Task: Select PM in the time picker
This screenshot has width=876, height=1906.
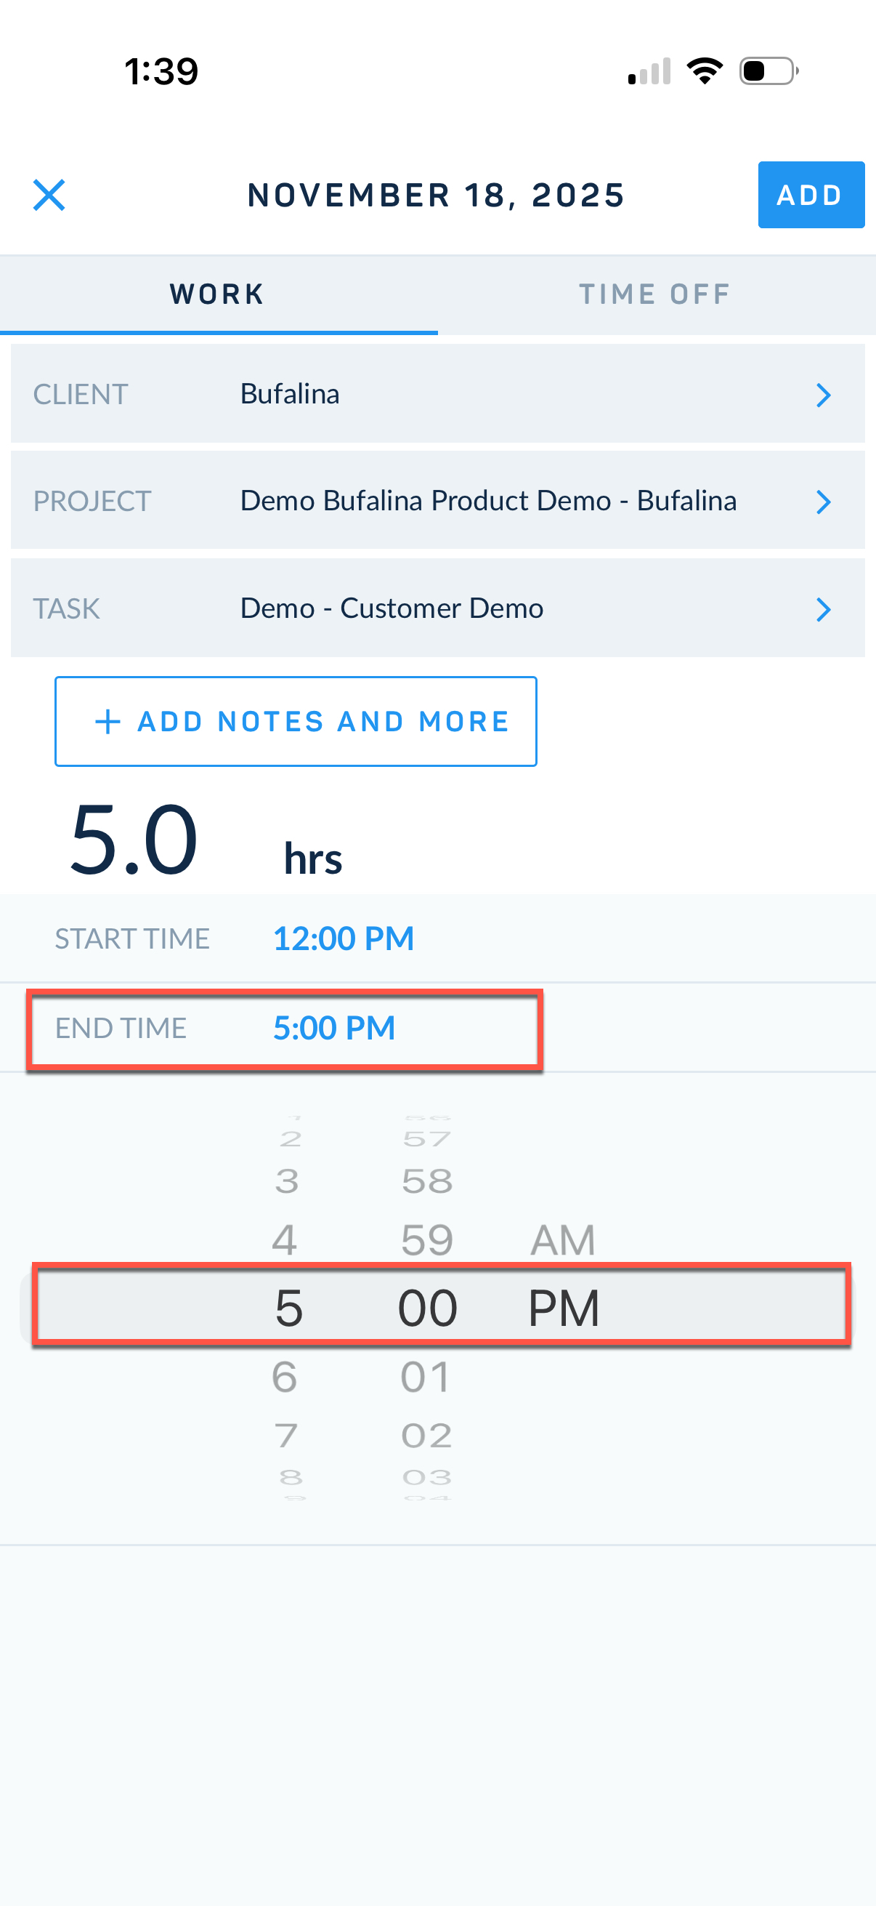Action: pos(562,1308)
